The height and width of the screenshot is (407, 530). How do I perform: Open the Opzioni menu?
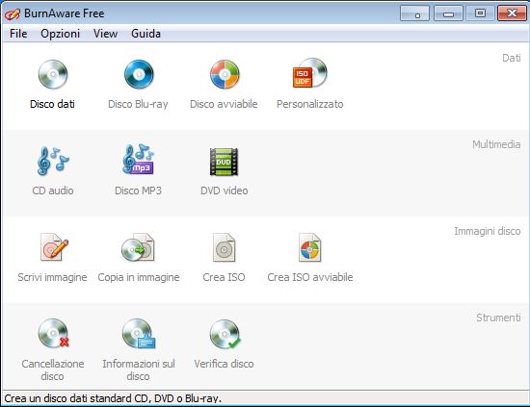[x=60, y=34]
